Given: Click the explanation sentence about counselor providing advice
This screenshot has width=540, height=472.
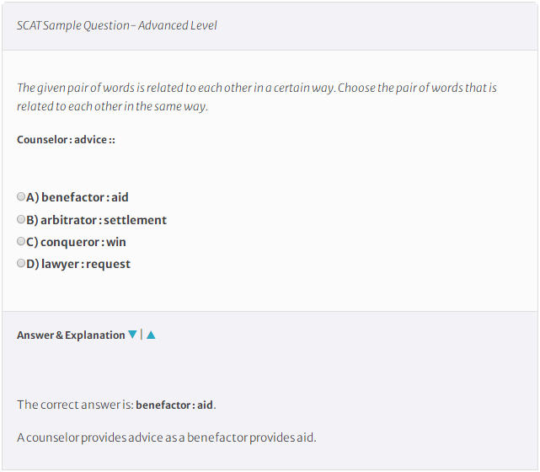Looking at the screenshot, I should click(166, 437).
